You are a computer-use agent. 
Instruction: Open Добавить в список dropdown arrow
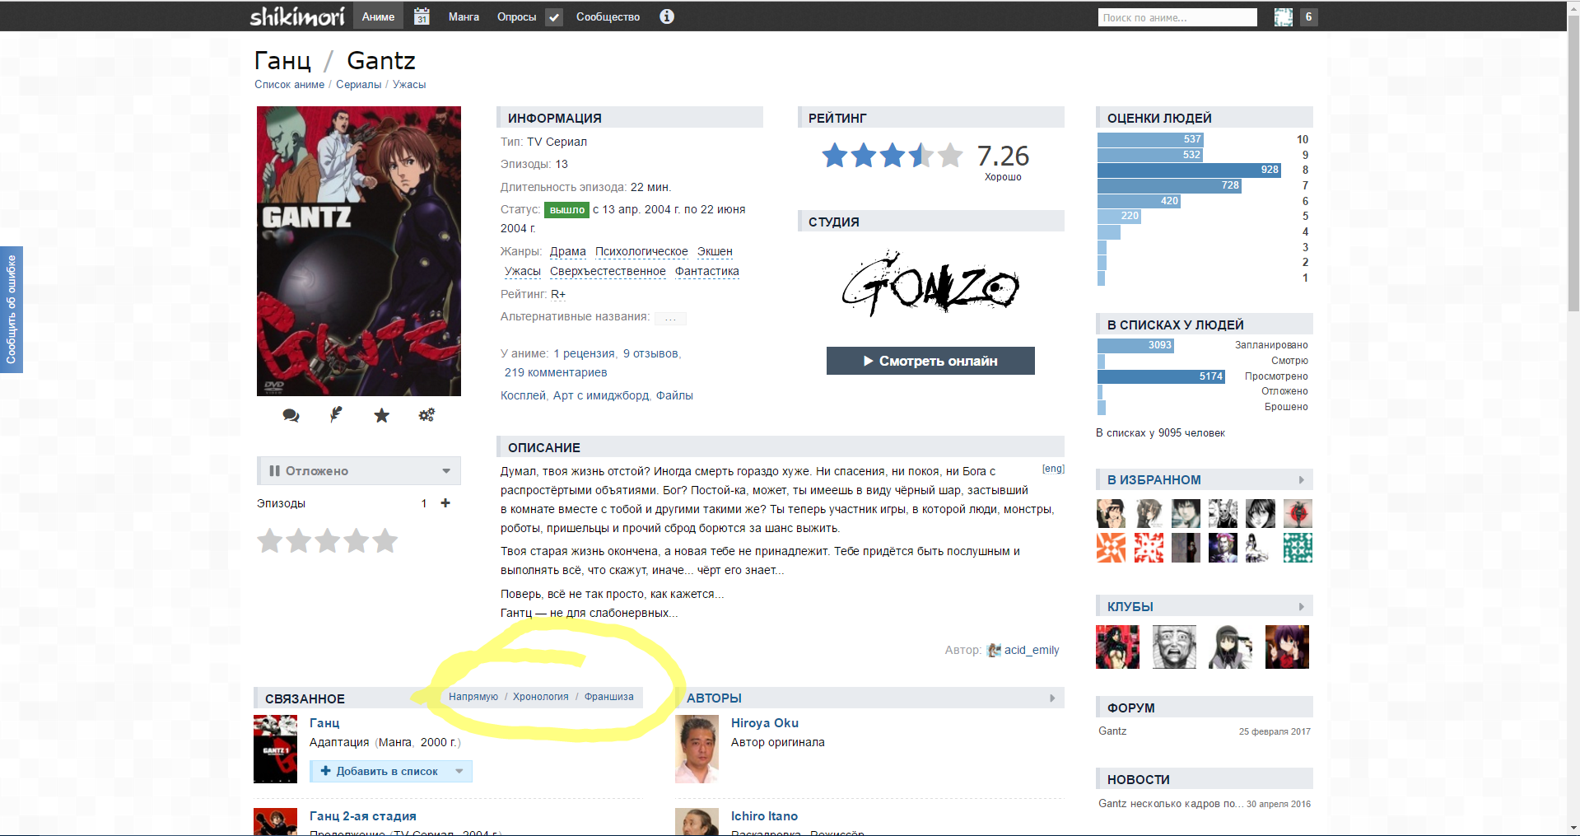(x=459, y=772)
